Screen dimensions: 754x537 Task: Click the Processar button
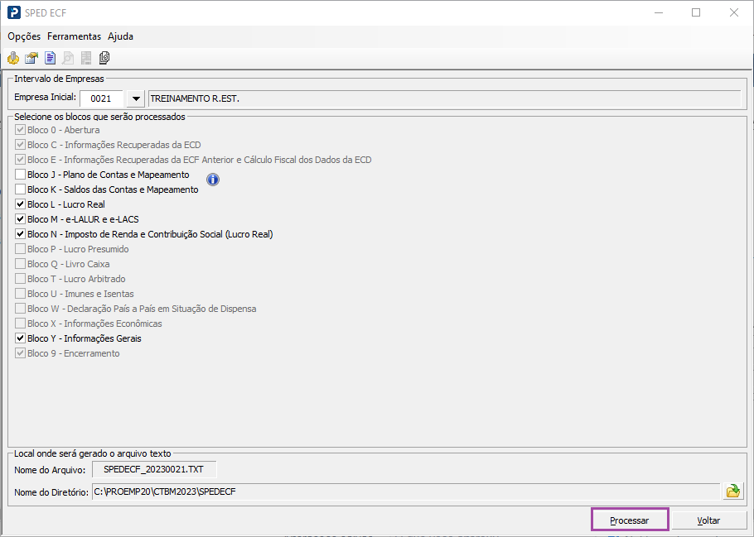point(630,520)
